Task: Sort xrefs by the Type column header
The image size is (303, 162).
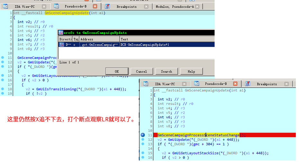Action: click(76, 39)
